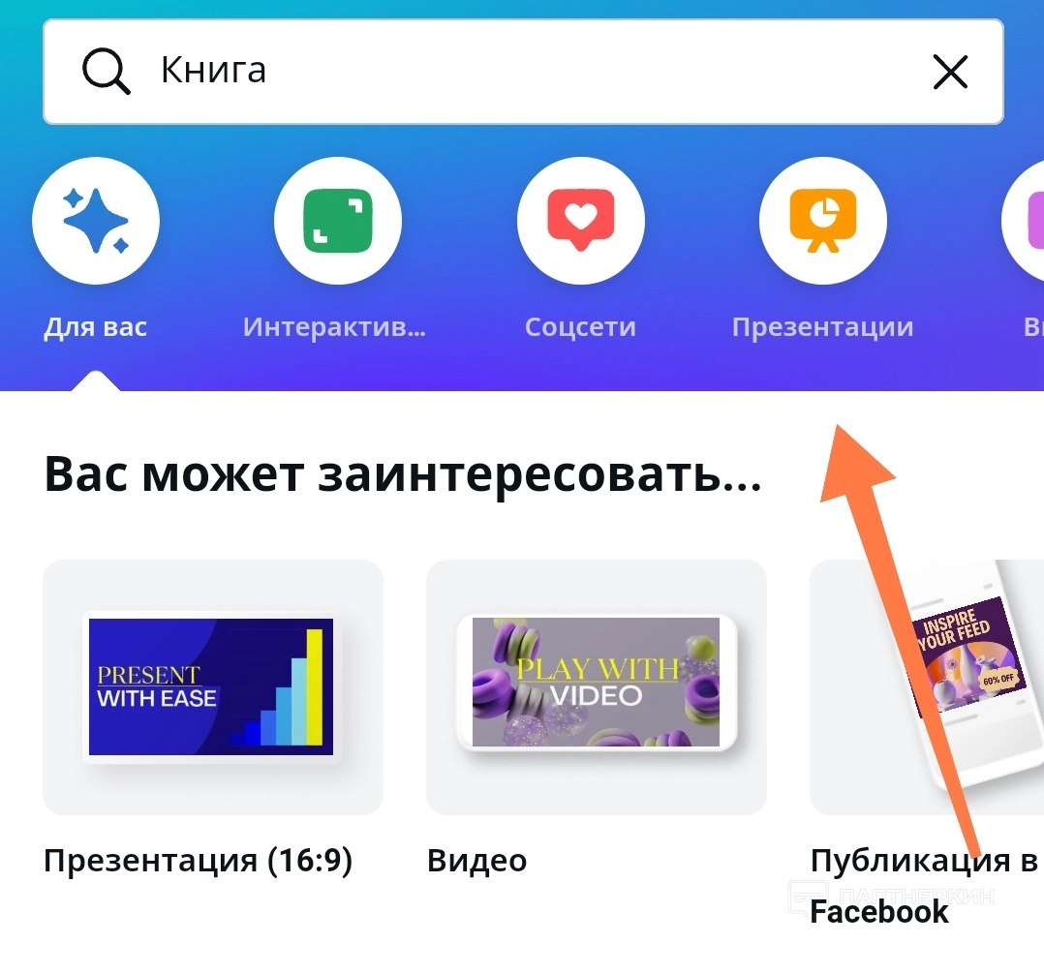Open the Соцсети heart icon

click(x=581, y=221)
